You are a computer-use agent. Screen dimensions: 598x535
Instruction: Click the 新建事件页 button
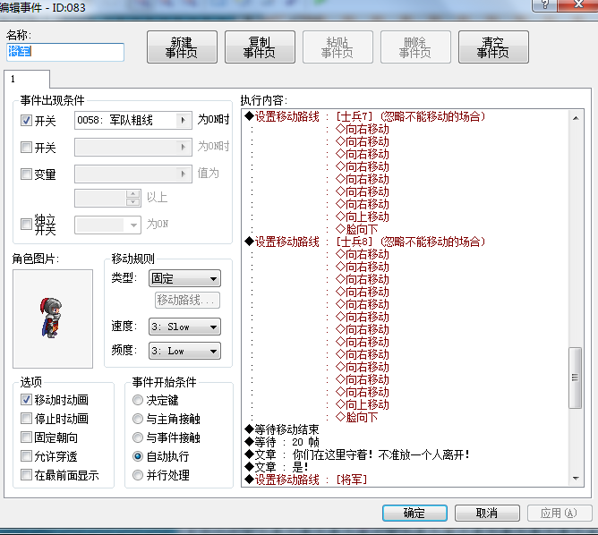[182, 47]
